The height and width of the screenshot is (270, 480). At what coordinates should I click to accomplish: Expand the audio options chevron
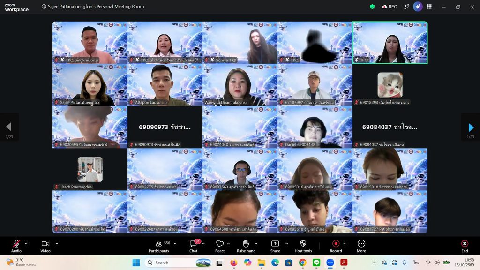coord(26,244)
